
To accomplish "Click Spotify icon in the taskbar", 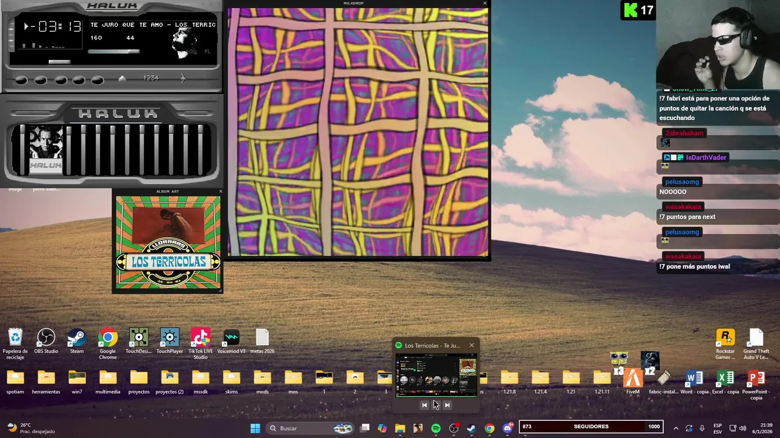I will (x=436, y=428).
